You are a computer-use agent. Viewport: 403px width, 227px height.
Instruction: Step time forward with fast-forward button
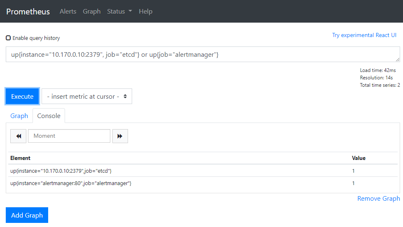(x=120, y=136)
